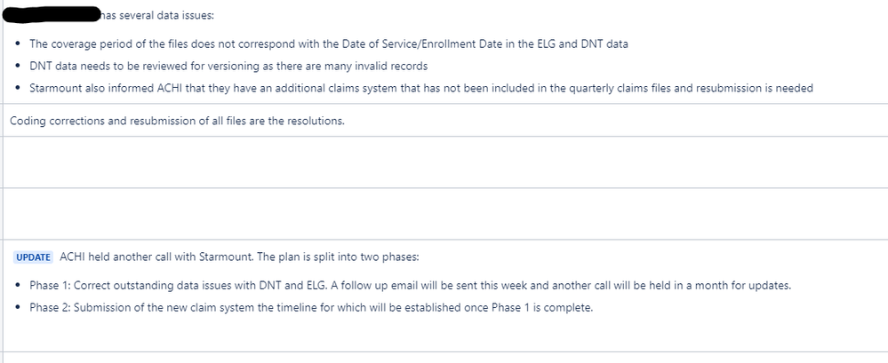This screenshot has height=363, width=888.
Task: Click the second empty table row
Action: [x=444, y=214]
